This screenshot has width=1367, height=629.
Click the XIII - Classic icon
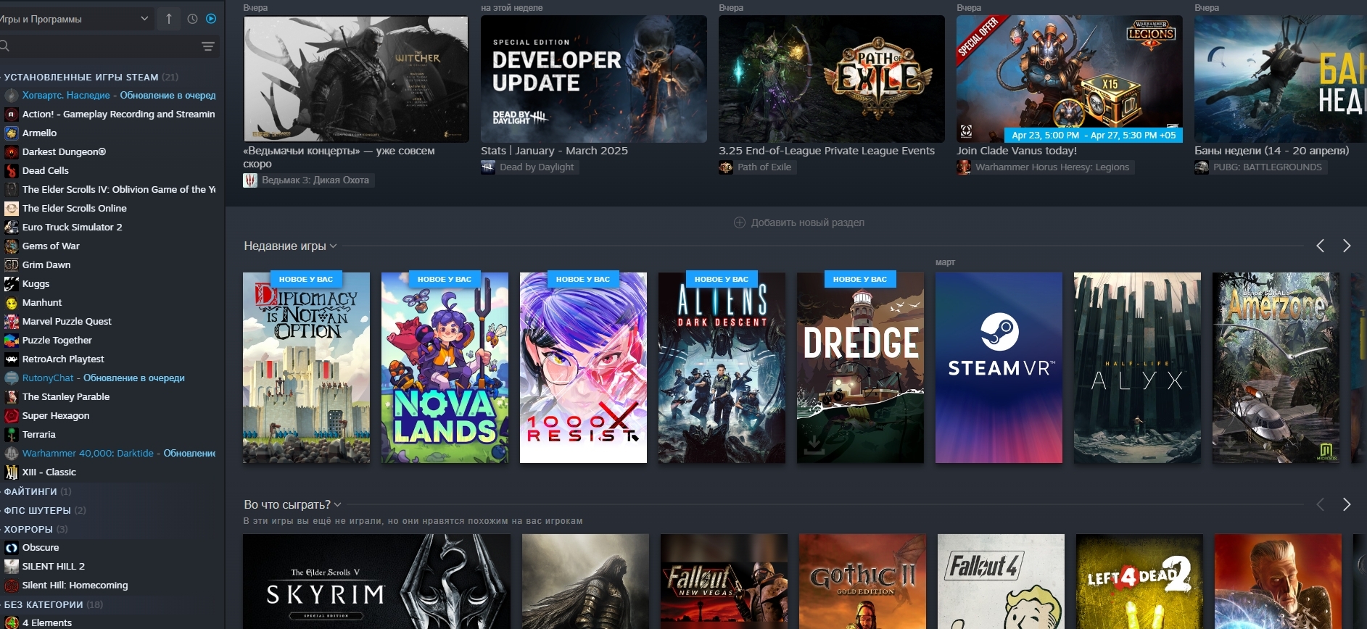[11, 472]
